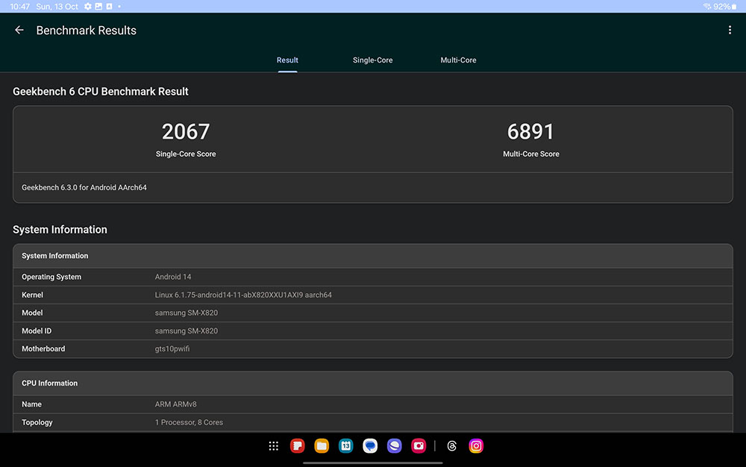Open the orange My Files folder app
This screenshot has width=746, height=467.
[322, 446]
